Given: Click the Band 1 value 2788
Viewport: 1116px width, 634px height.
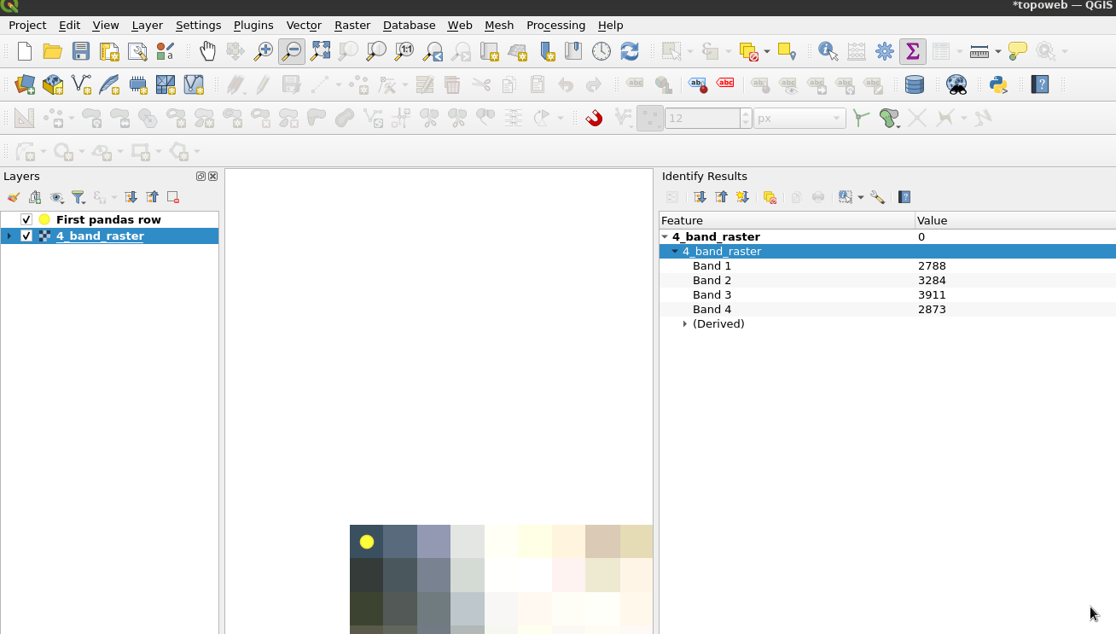Looking at the screenshot, I should click(932, 265).
